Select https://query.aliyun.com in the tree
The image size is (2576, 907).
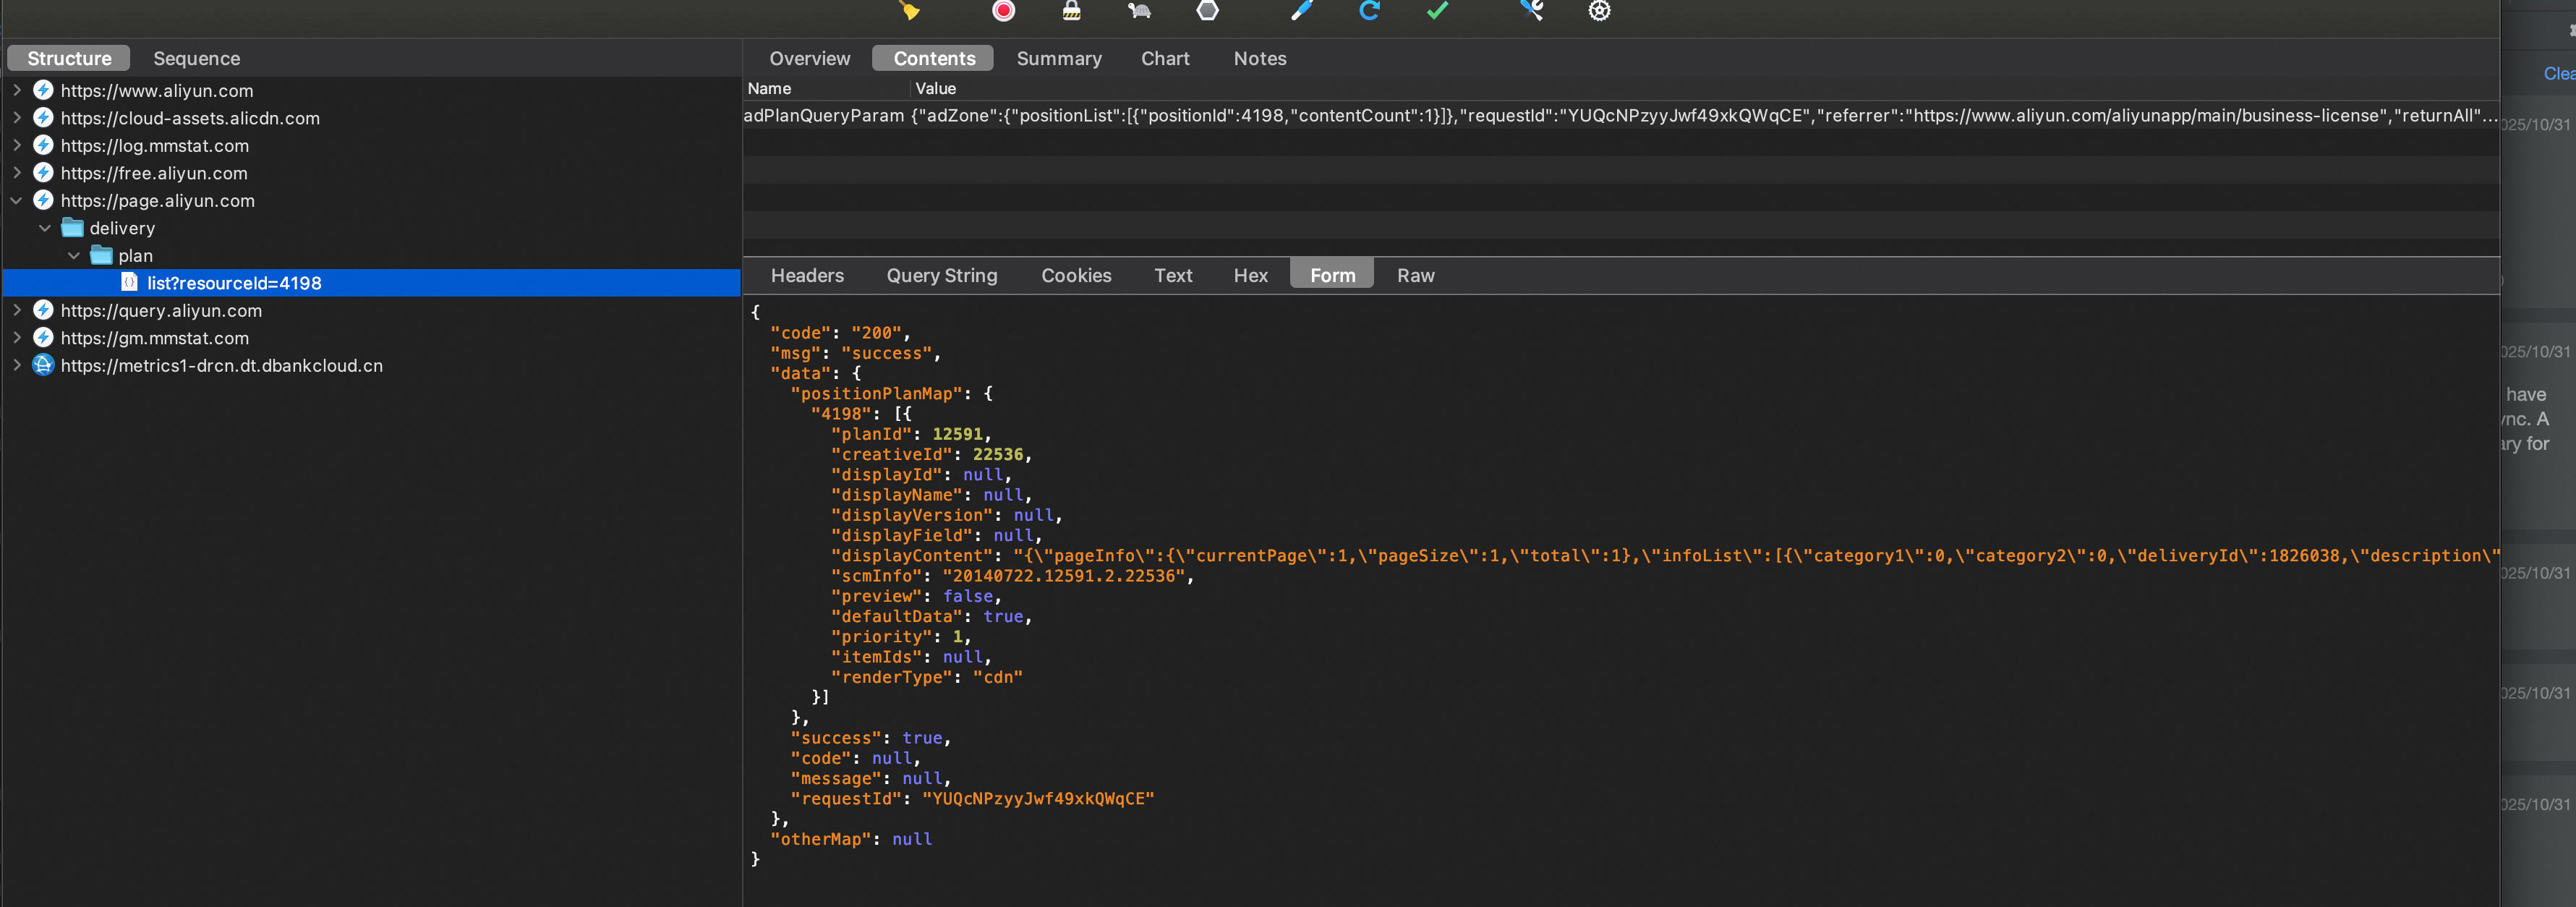(161, 311)
